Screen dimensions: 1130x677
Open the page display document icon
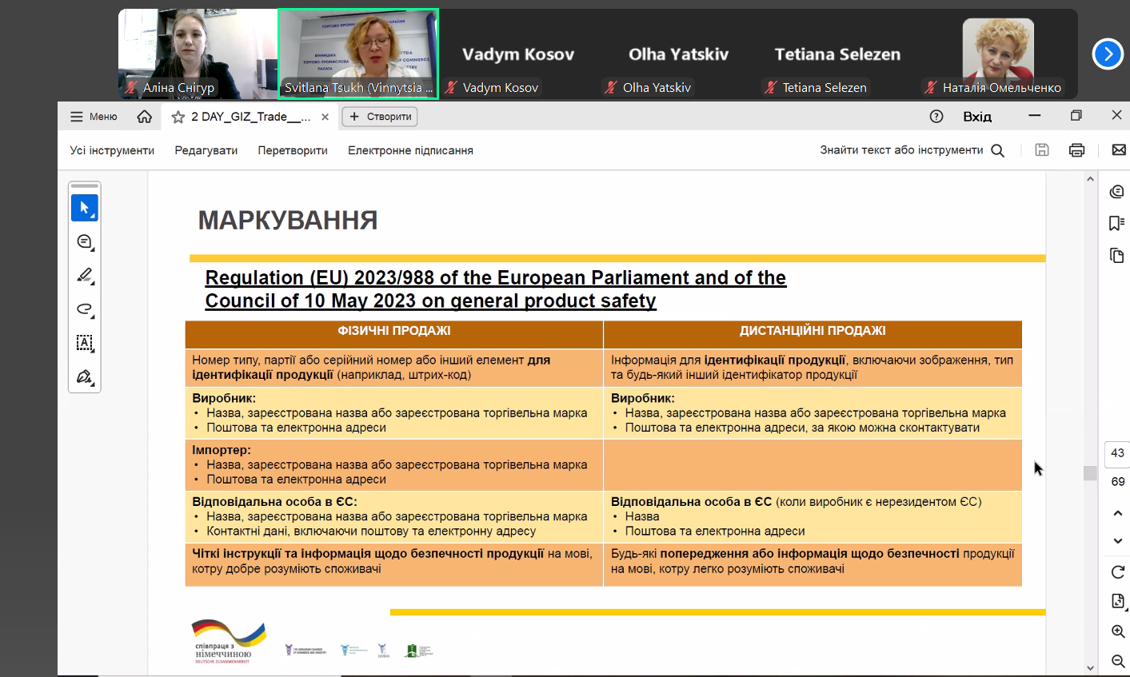[1118, 601]
